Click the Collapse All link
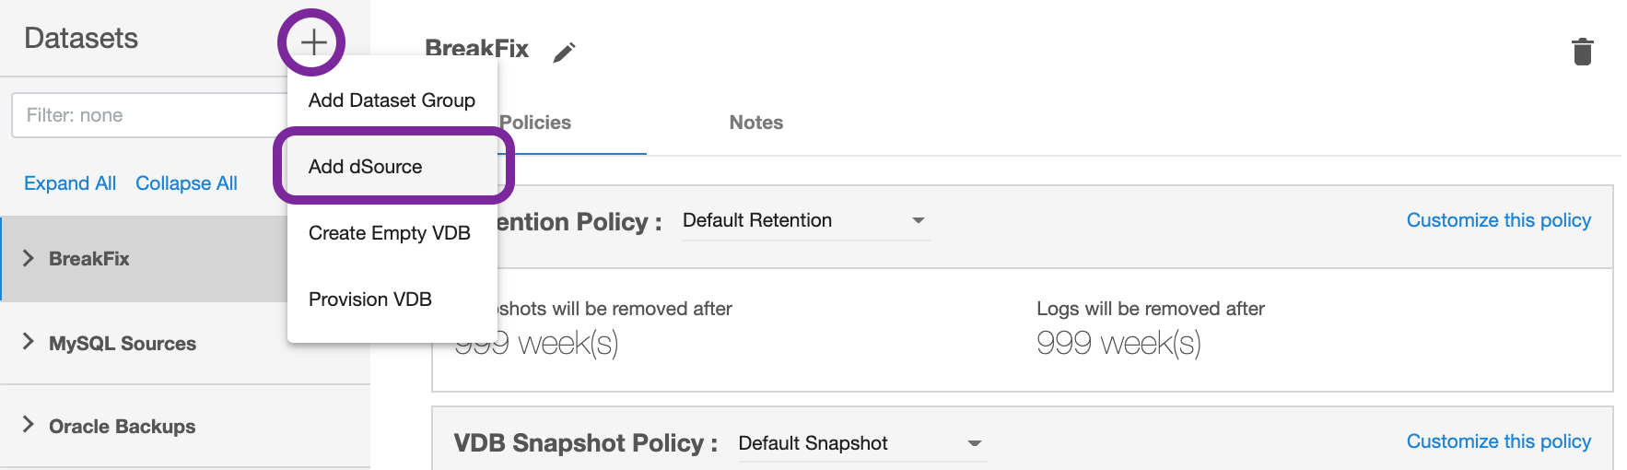This screenshot has width=1627, height=470. [186, 183]
